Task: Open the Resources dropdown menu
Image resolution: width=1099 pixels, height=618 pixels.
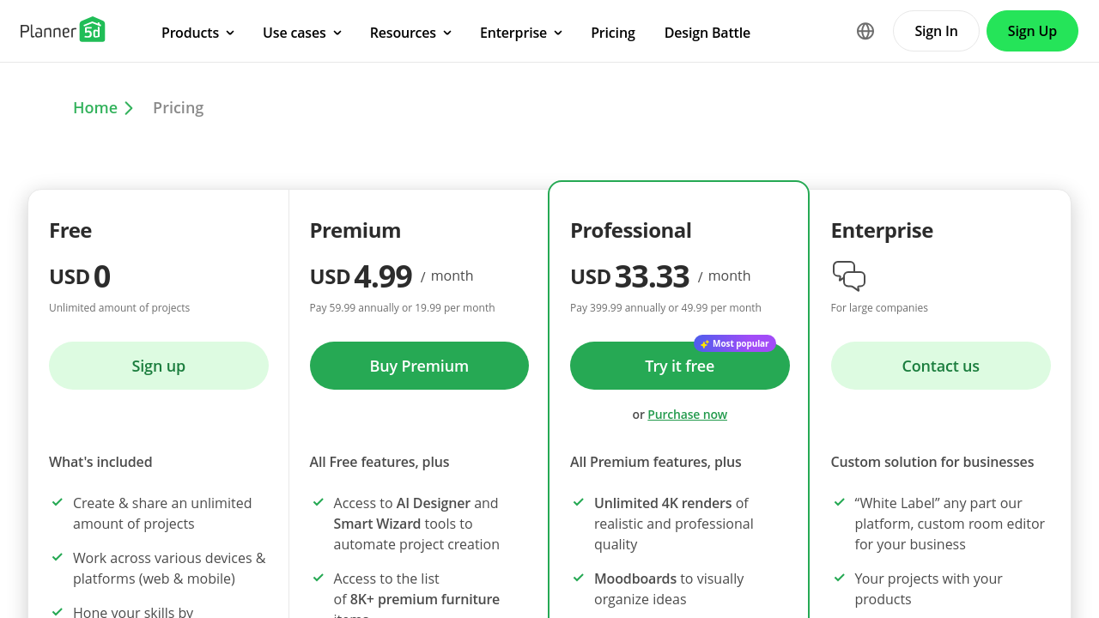Action: point(410,33)
